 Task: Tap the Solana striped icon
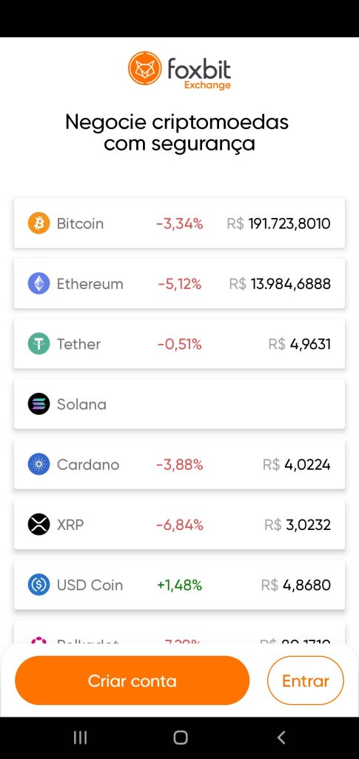[x=38, y=404]
